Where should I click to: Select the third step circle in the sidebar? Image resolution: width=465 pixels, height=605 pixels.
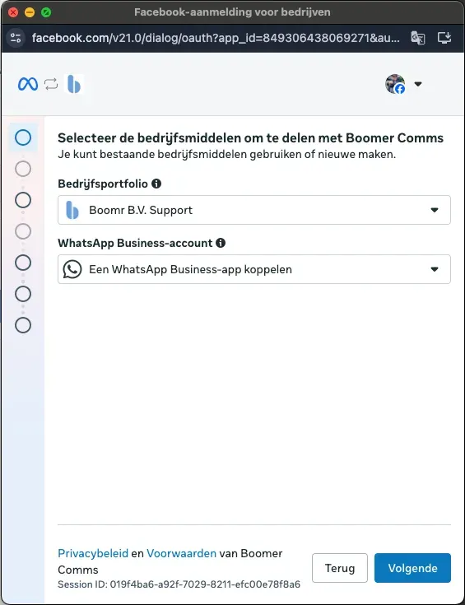point(23,200)
